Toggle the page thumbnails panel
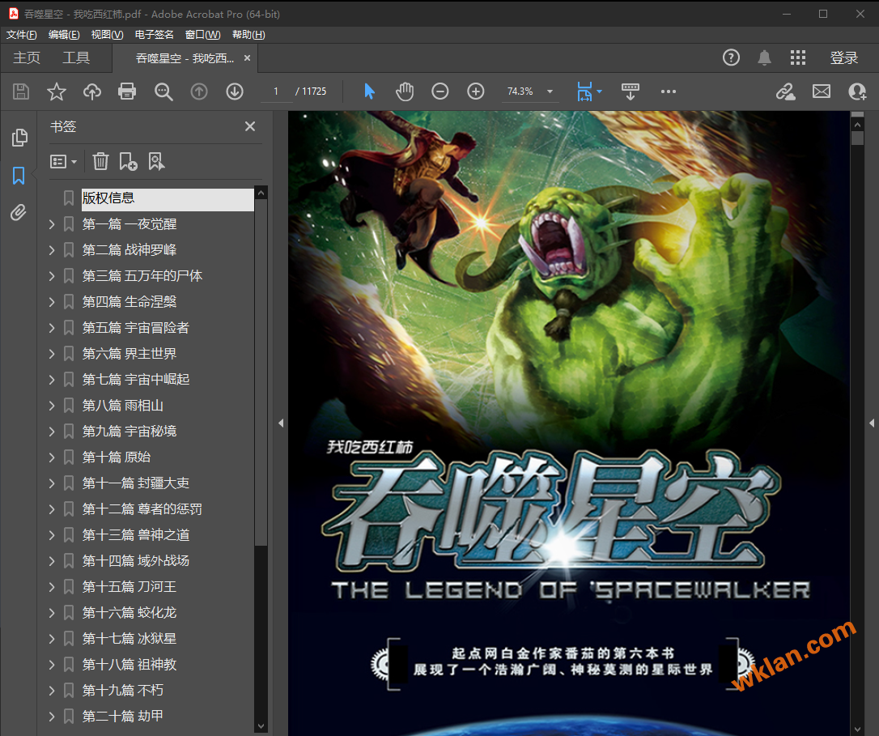The height and width of the screenshot is (736, 879). point(19,138)
